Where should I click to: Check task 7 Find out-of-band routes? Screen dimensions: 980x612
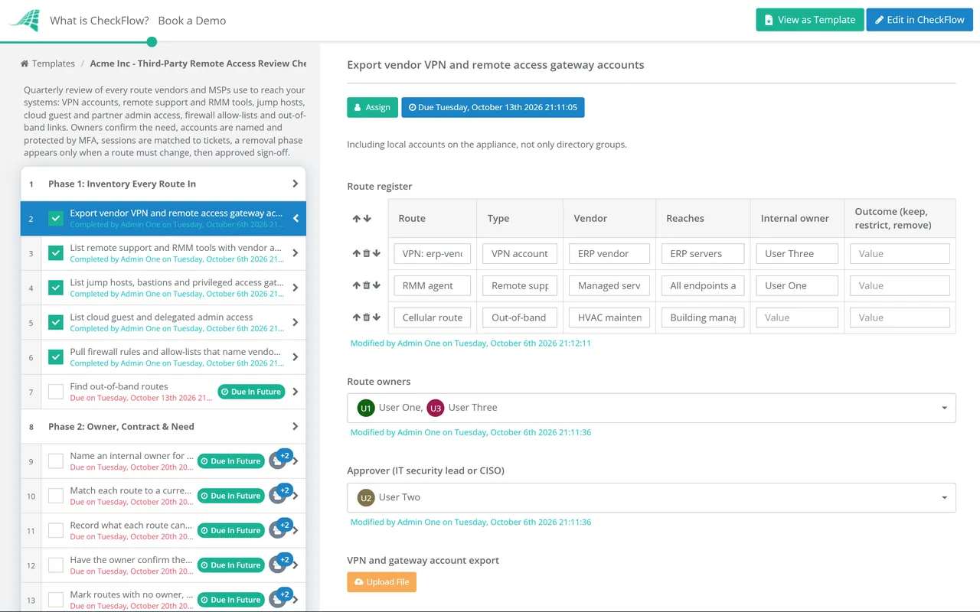56,392
